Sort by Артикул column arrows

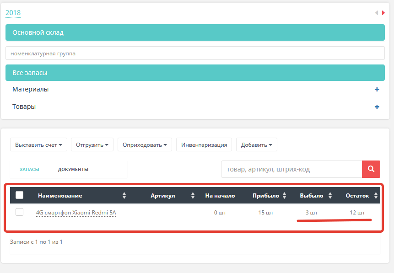click(x=193, y=196)
